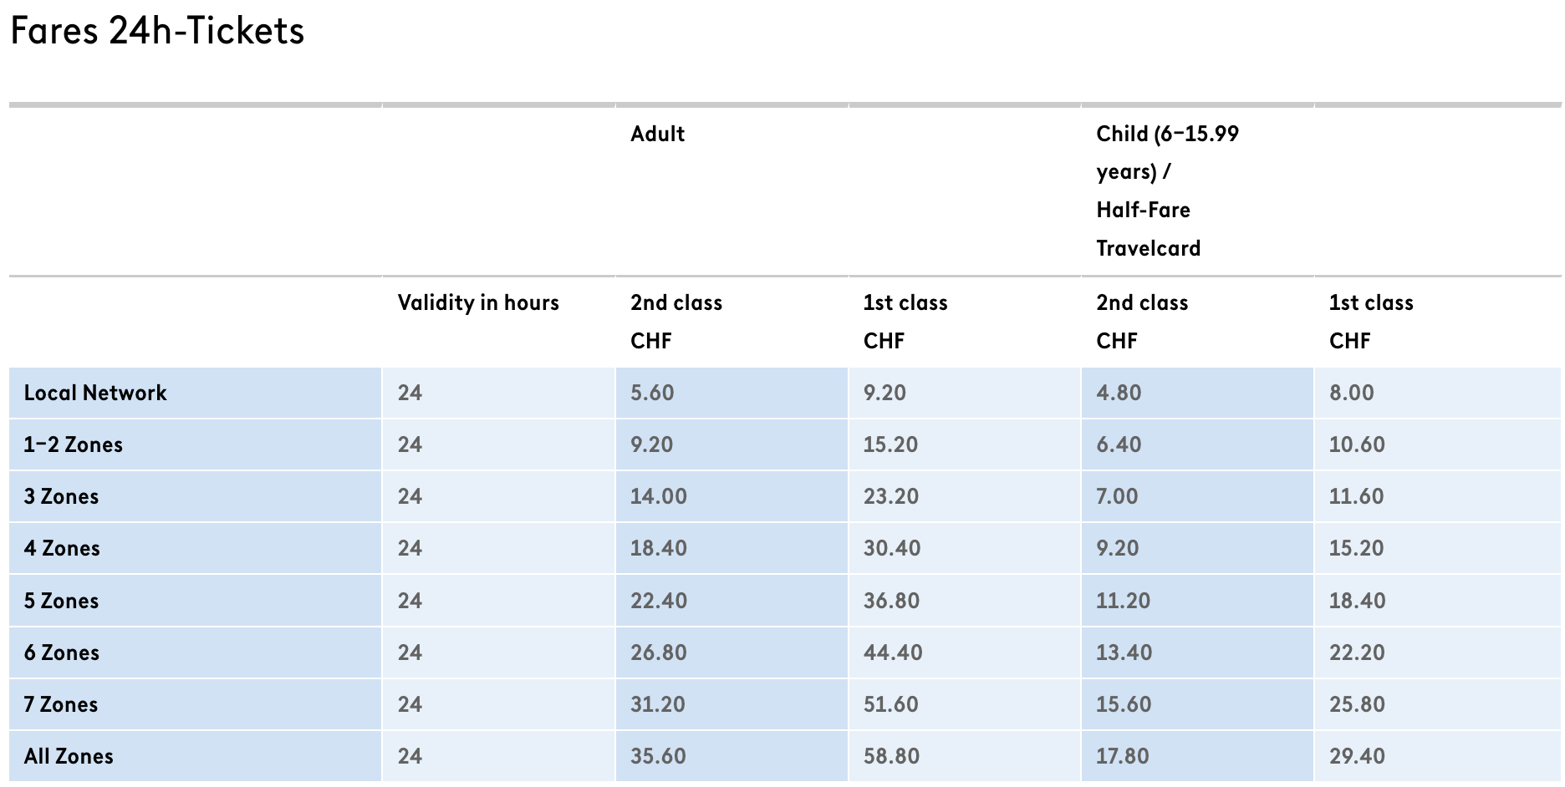Click Local Network adult 2nd class fare 5.60
1565x787 pixels.
(652, 393)
